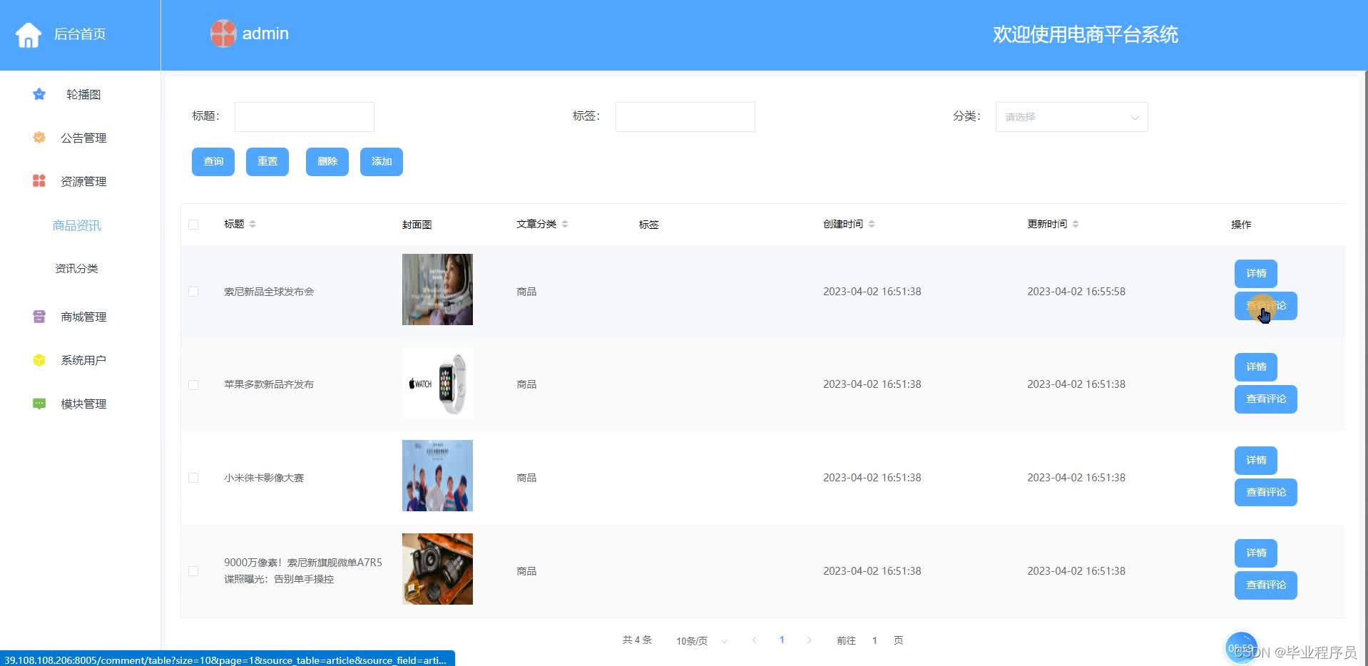Open 查看评论 for 9000万像素 row

[1266, 585]
